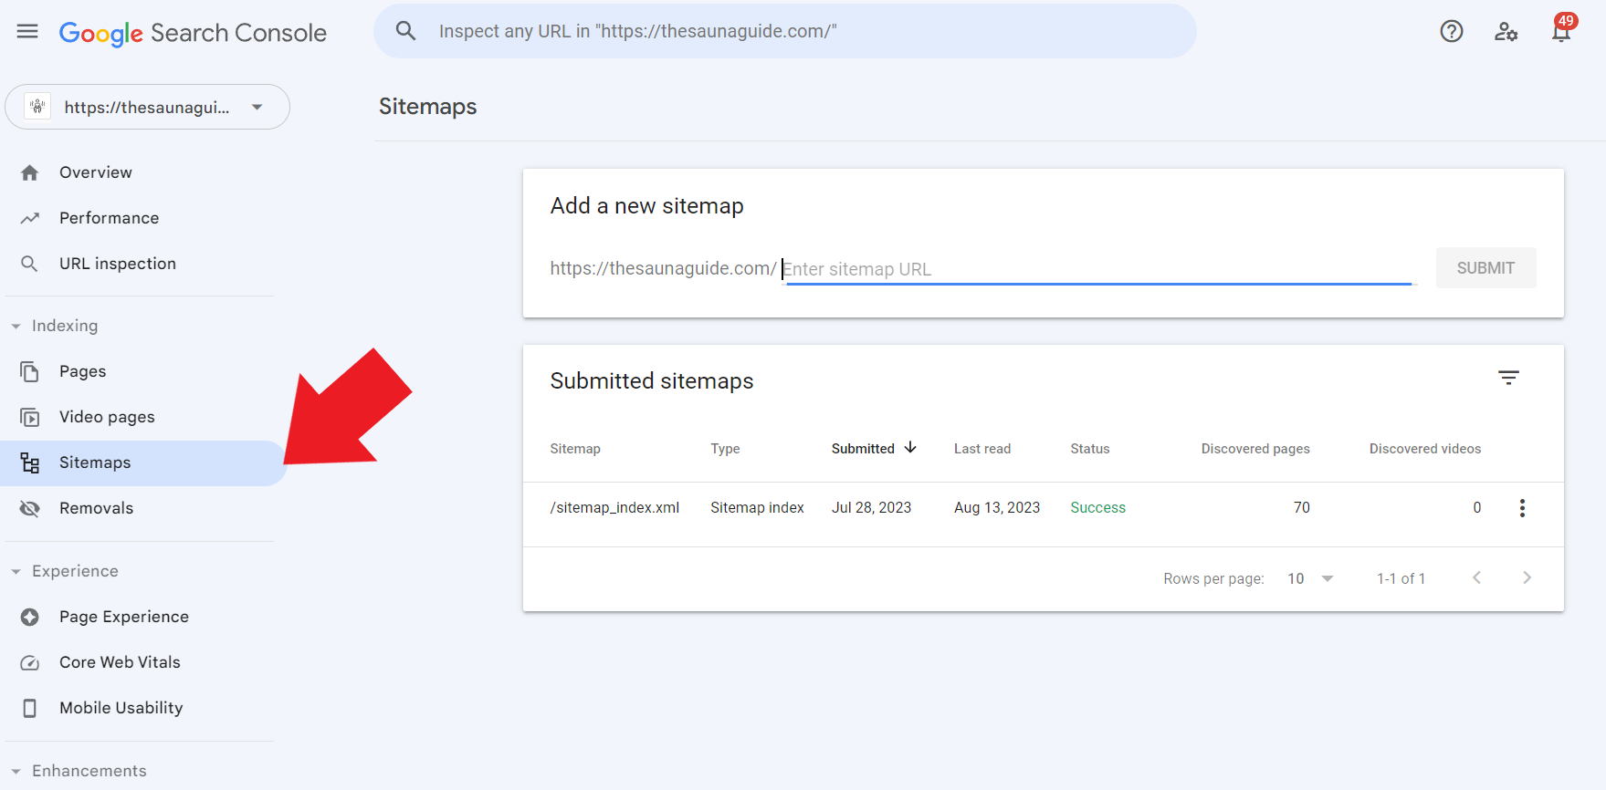Sort by the Submitted column header
Image resolution: width=1606 pixels, height=790 pixels.
[863, 449]
